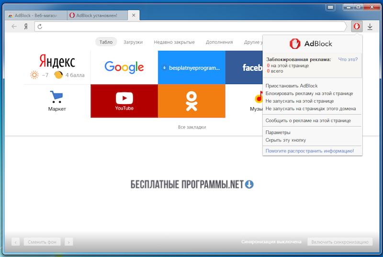Viewport: 383px width, 257px height.
Task: Click Включить синхронизацию button
Action: 340,242
